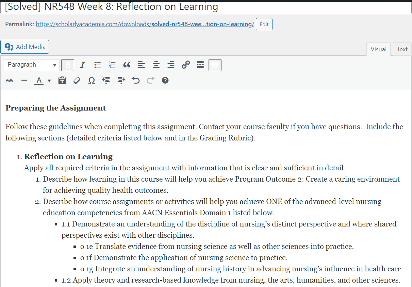This screenshot has width=412, height=287.
Task: Decrease the paragraph indent
Action: pyautogui.click(x=106, y=81)
